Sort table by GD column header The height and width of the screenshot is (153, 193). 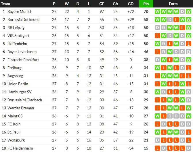coord(131,4)
